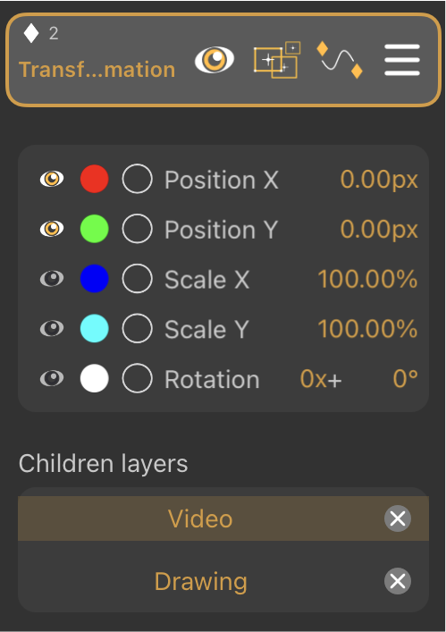The image size is (446, 632).
Task: Open the hamburger menu of Transformation layer
Action: coord(402,60)
